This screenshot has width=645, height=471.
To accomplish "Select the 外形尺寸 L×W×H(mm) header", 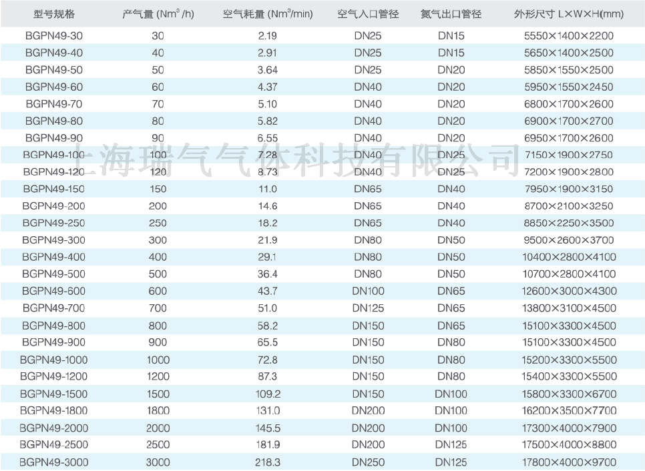I will pyautogui.click(x=569, y=14).
